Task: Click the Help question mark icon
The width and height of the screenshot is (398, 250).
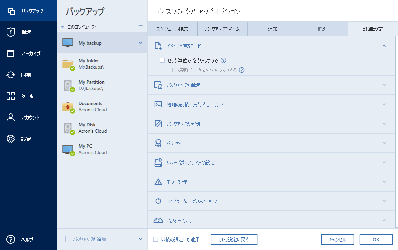Action: pyautogui.click(x=11, y=239)
